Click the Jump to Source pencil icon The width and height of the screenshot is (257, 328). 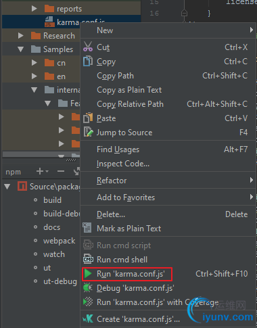88,132
